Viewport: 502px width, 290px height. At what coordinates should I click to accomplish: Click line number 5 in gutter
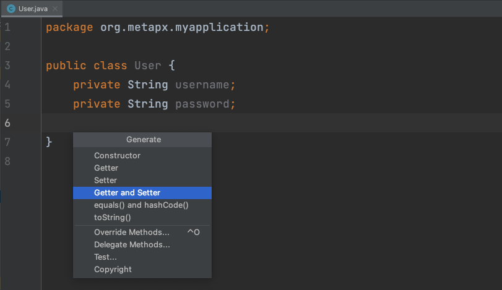click(7, 104)
